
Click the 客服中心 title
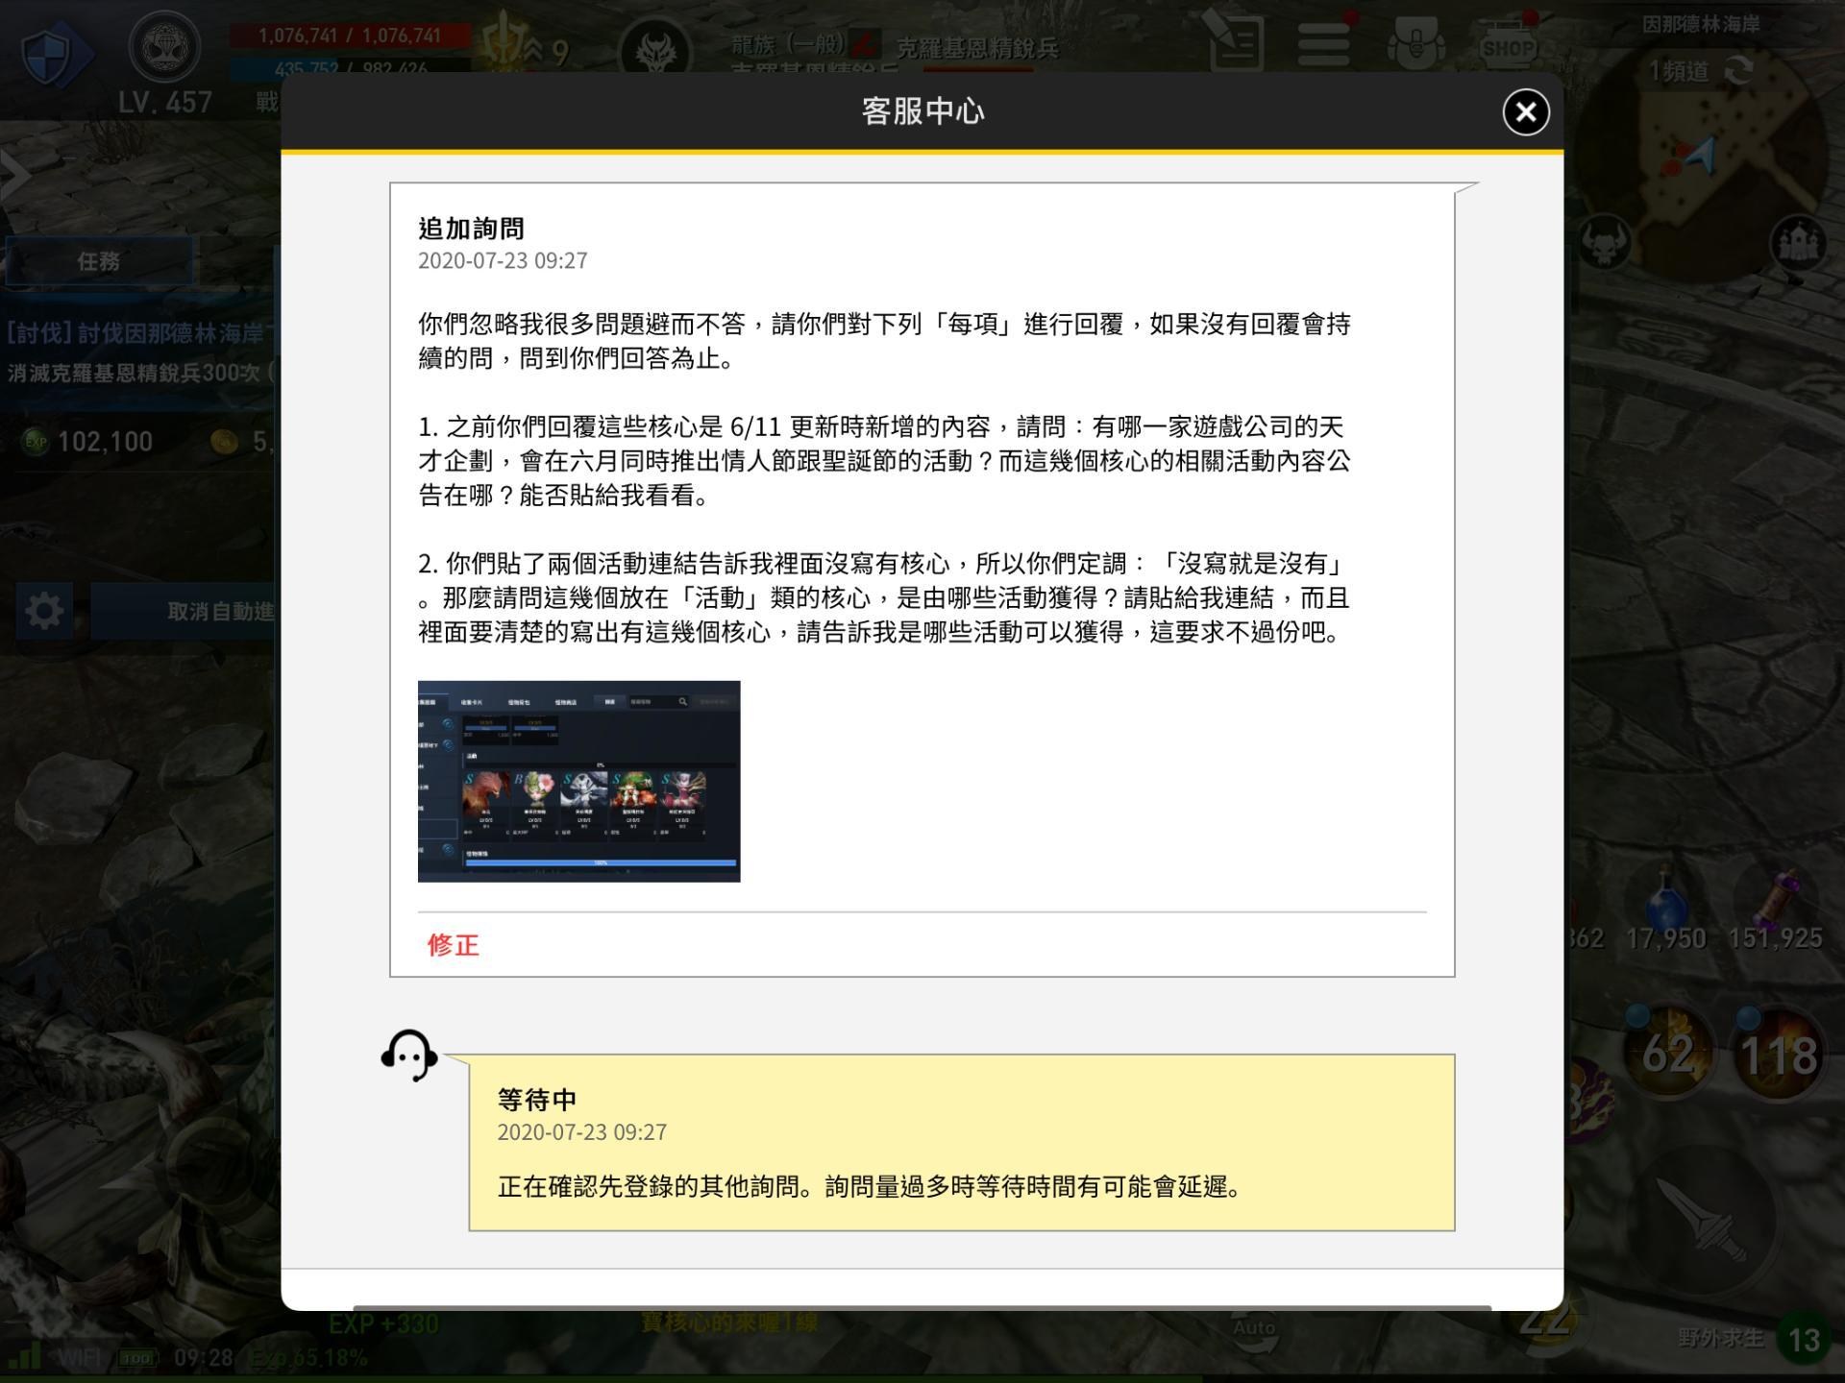[x=922, y=111]
